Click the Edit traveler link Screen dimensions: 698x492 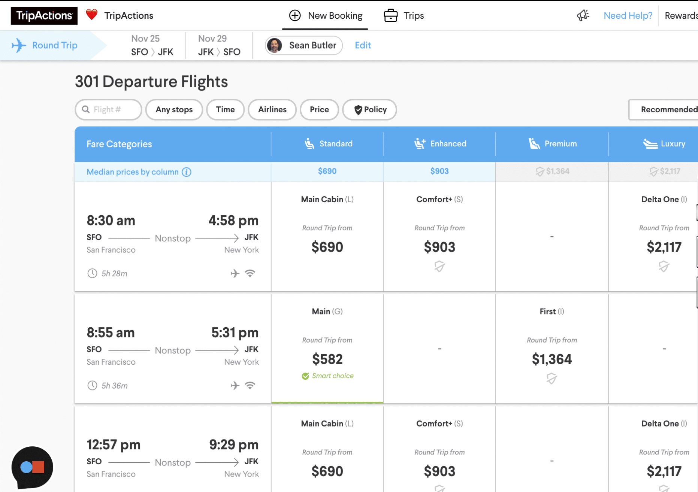[363, 45]
